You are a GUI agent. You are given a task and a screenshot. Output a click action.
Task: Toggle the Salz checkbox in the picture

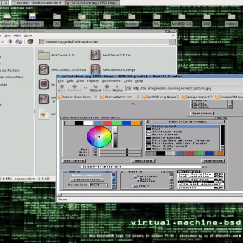click(135, 186)
